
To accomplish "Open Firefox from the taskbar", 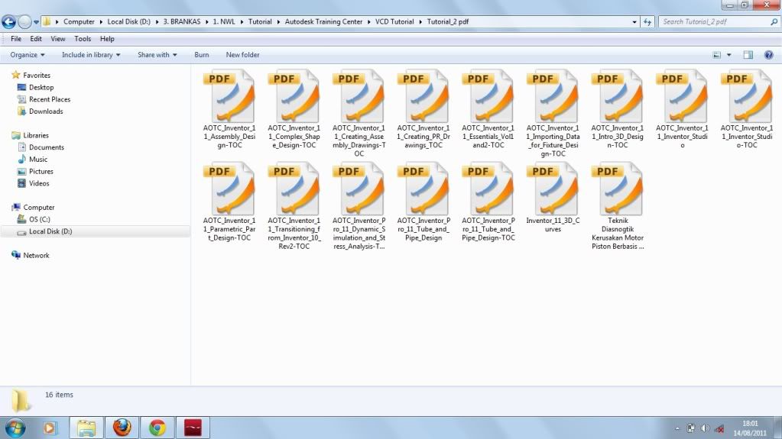I will click(122, 428).
